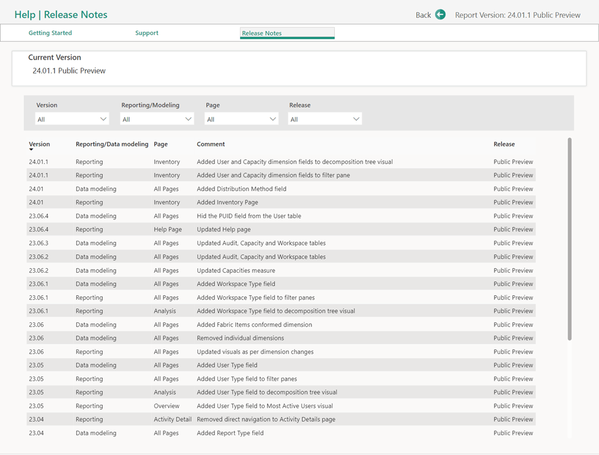
Task: Click the sort arrow under Version header
Action: (x=31, y=150)
